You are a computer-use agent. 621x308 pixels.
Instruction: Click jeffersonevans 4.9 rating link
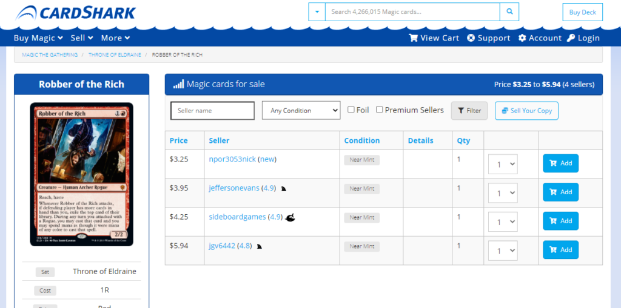(269, 188)
